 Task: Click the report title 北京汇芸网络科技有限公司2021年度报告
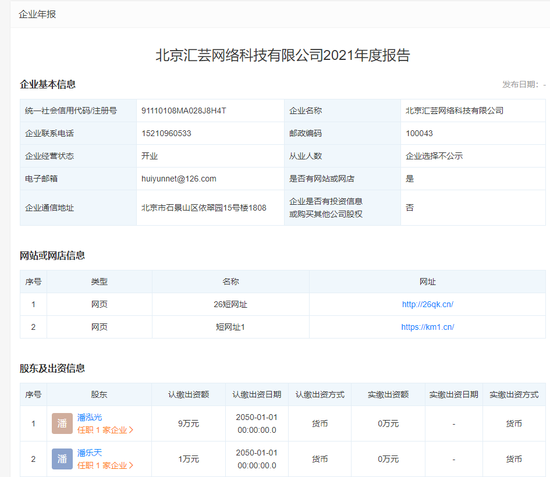[283, 55]
